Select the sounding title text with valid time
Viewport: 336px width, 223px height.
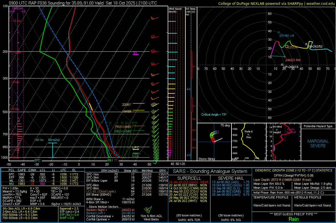pyautogui.click(x=83, y=3)
